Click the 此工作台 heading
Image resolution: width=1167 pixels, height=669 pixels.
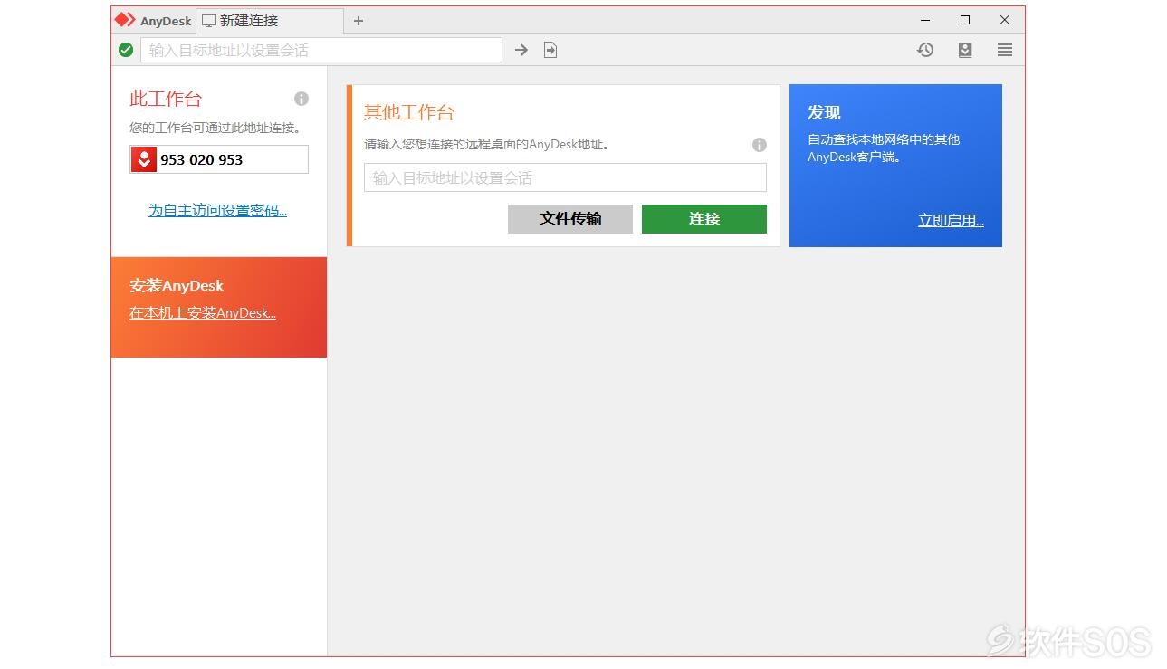(166, 99)
